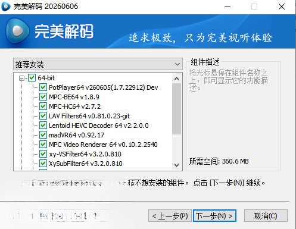This screenshot has height=229, width=296.
Task: Click the component list scroll down arrow
Action: 176,165
